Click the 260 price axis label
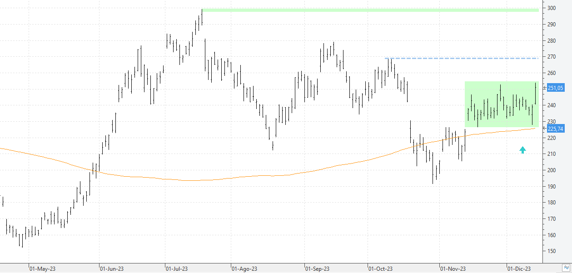The image size is (572, 273). (x=552, y=73)
